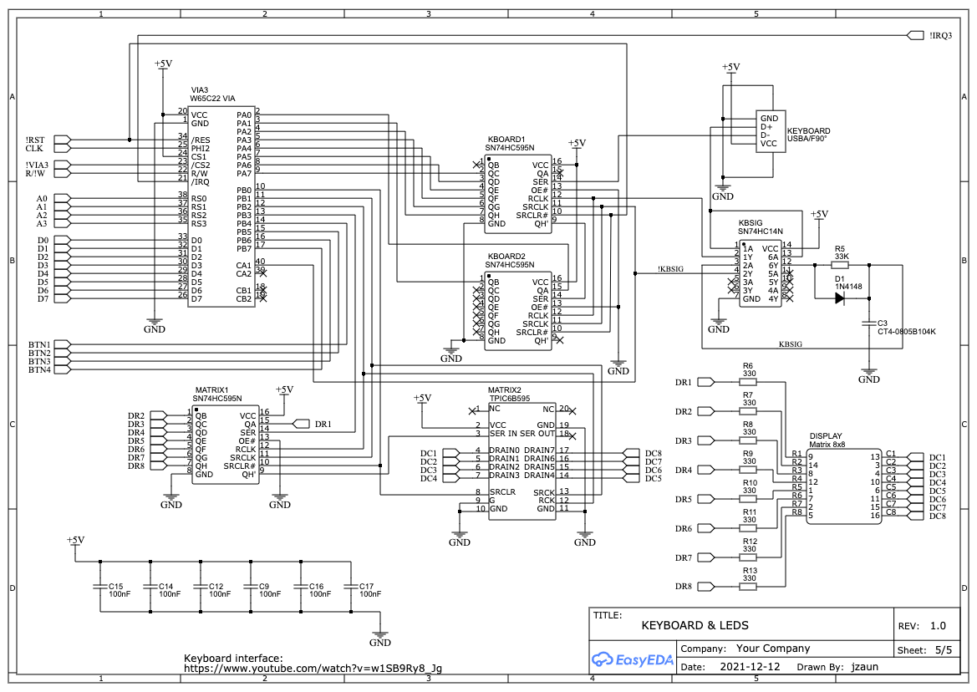Select the KBOARD2 SN74HC595N component
Screen dimensions: 977x692
(x=518, y=311)
